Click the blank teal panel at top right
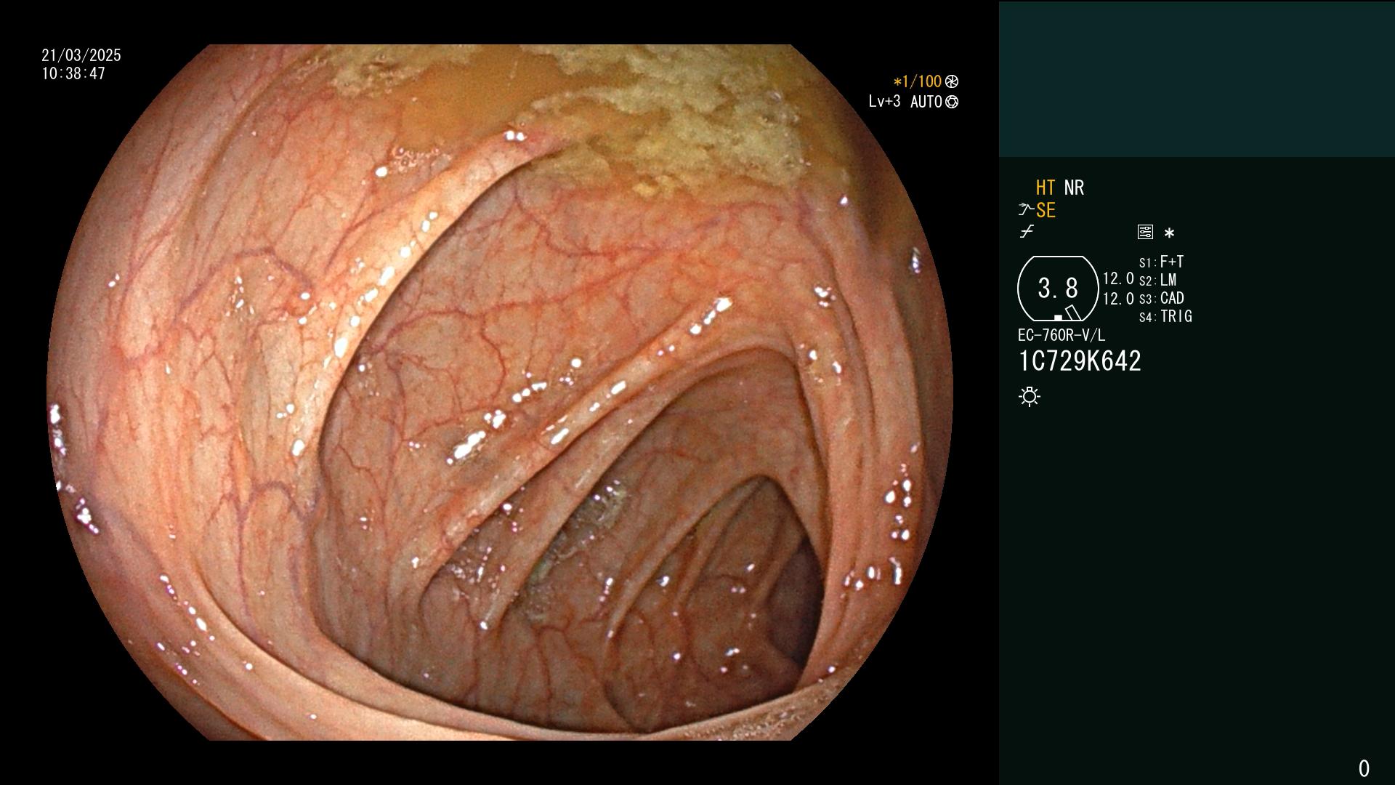This screenshot has height=785, width=1395. coord(1197,78)
